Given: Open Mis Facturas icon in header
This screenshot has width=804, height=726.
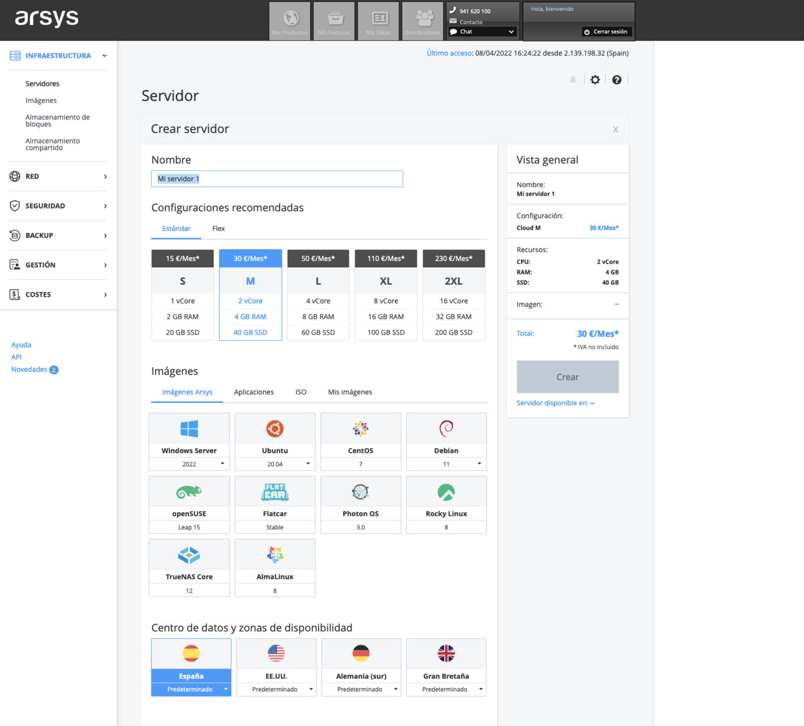Looking at the screenshot, I should click(334, 18).
